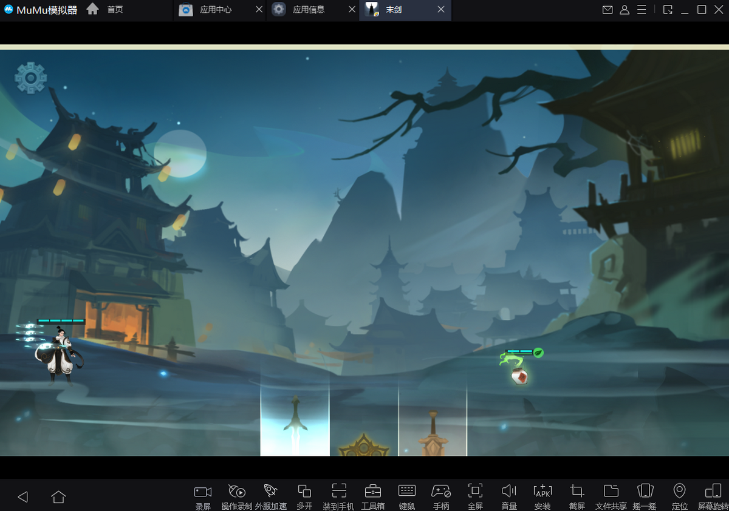Close the 应用中心 tab

pyautogui.click(x=259, y=10)
